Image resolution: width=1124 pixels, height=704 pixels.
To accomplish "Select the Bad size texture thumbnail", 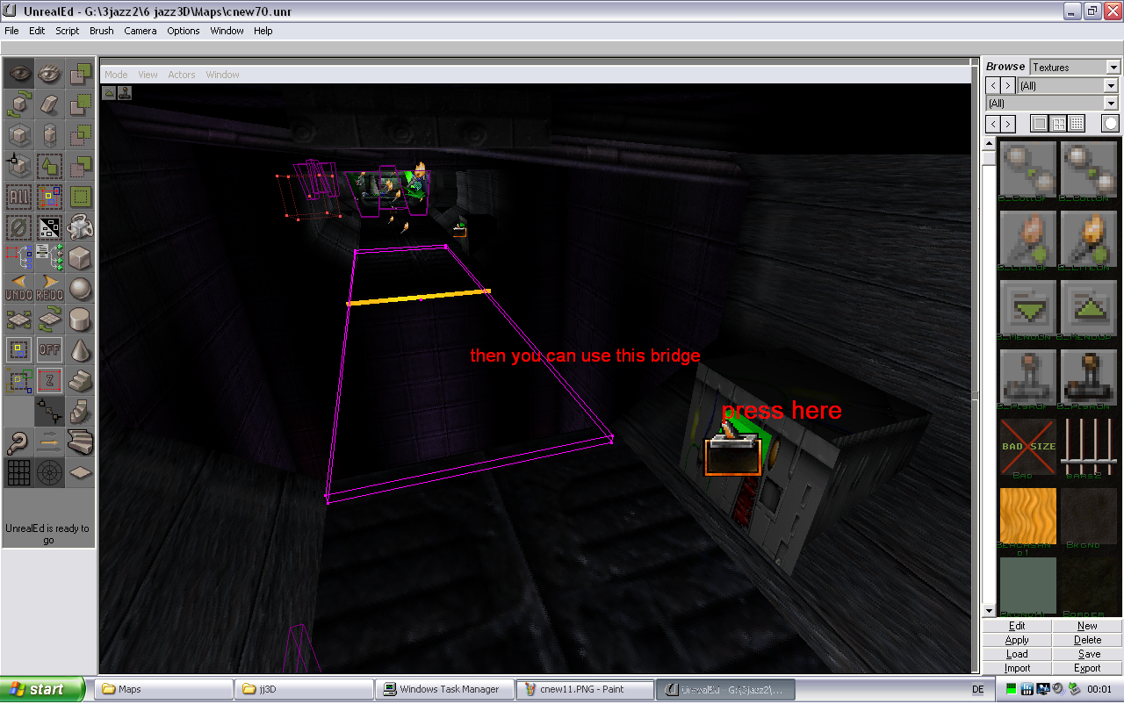I will pos(1028,447).
